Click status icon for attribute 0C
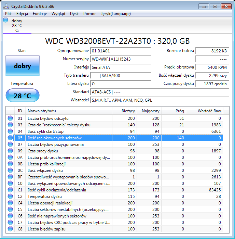This screenshot has height=239, width=235. click(x=10, y=170)
